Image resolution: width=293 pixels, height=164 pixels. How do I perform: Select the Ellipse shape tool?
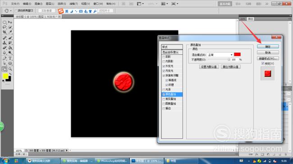[x=10, y=63]
